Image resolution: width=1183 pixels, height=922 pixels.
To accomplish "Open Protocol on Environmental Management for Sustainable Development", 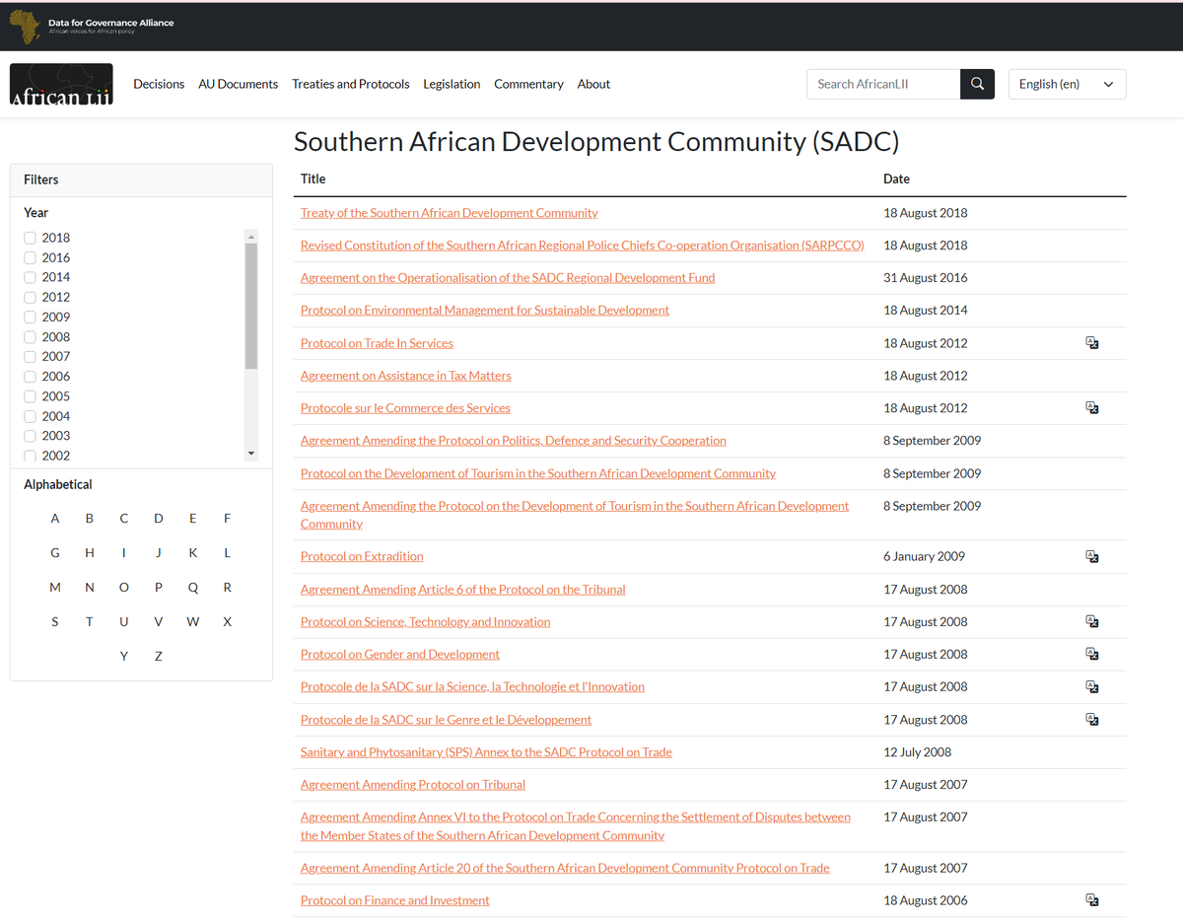I will click(485, 311).
